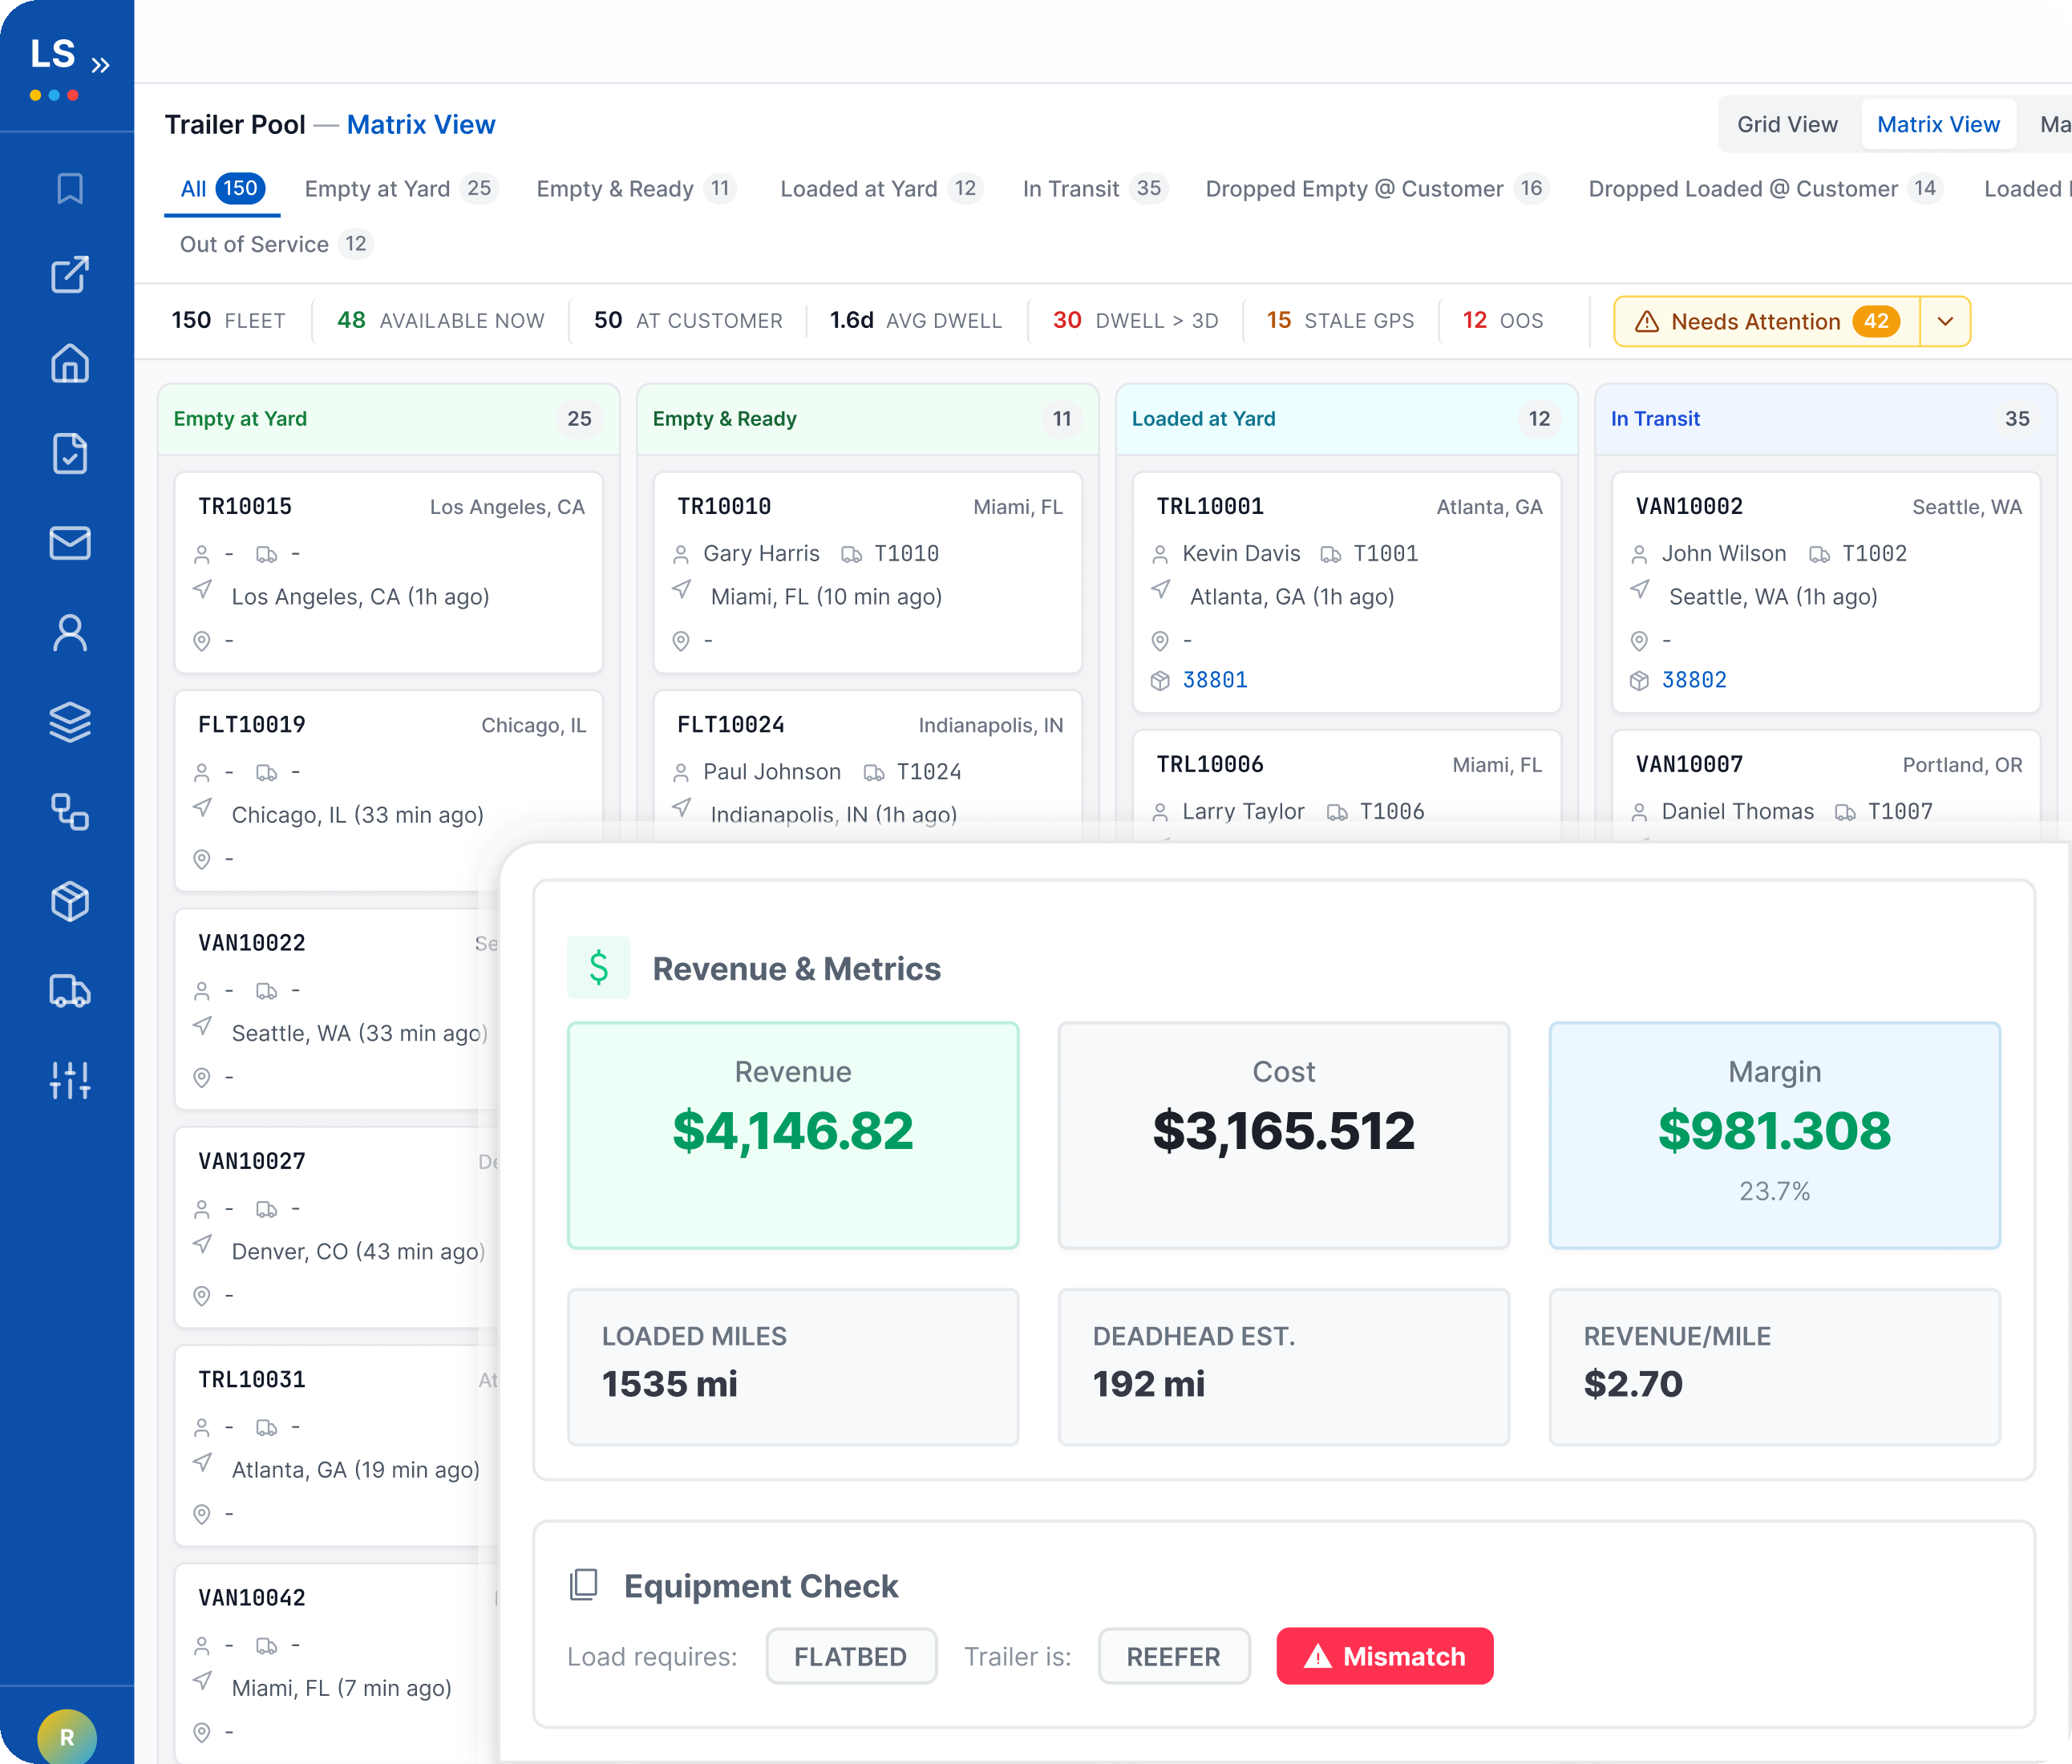The width and height of the screenshot is (2072, 1764).
Task: Click the stacked layers sidebar icon
Action: point(70,722)
